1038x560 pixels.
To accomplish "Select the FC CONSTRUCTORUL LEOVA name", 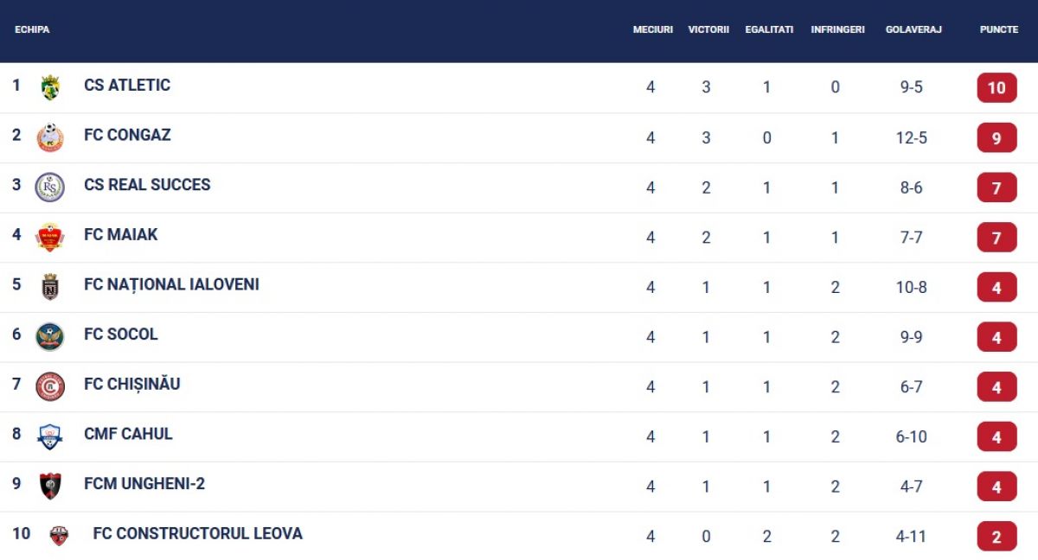I will click(198, 533).
